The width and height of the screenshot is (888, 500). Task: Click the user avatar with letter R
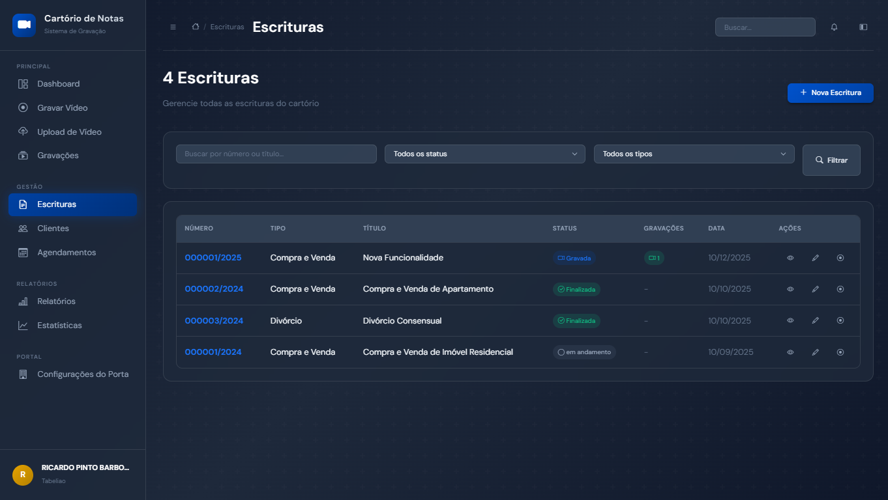coord(23,475)
